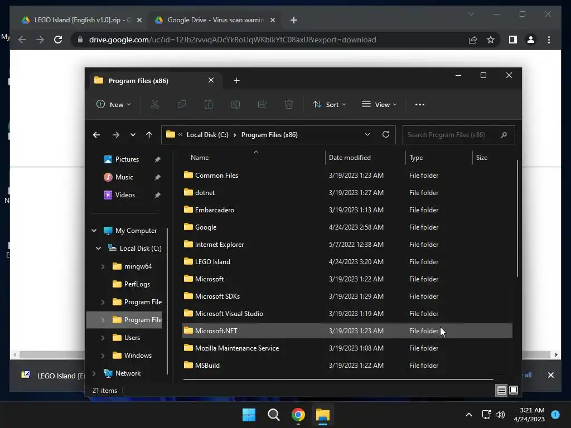Image resolution: width=571 pixels, height=428 pixels.
Task: Select the Mozilla Maintenance Service folder
Action: (347, 348)
